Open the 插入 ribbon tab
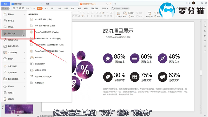 click(46, 8)
